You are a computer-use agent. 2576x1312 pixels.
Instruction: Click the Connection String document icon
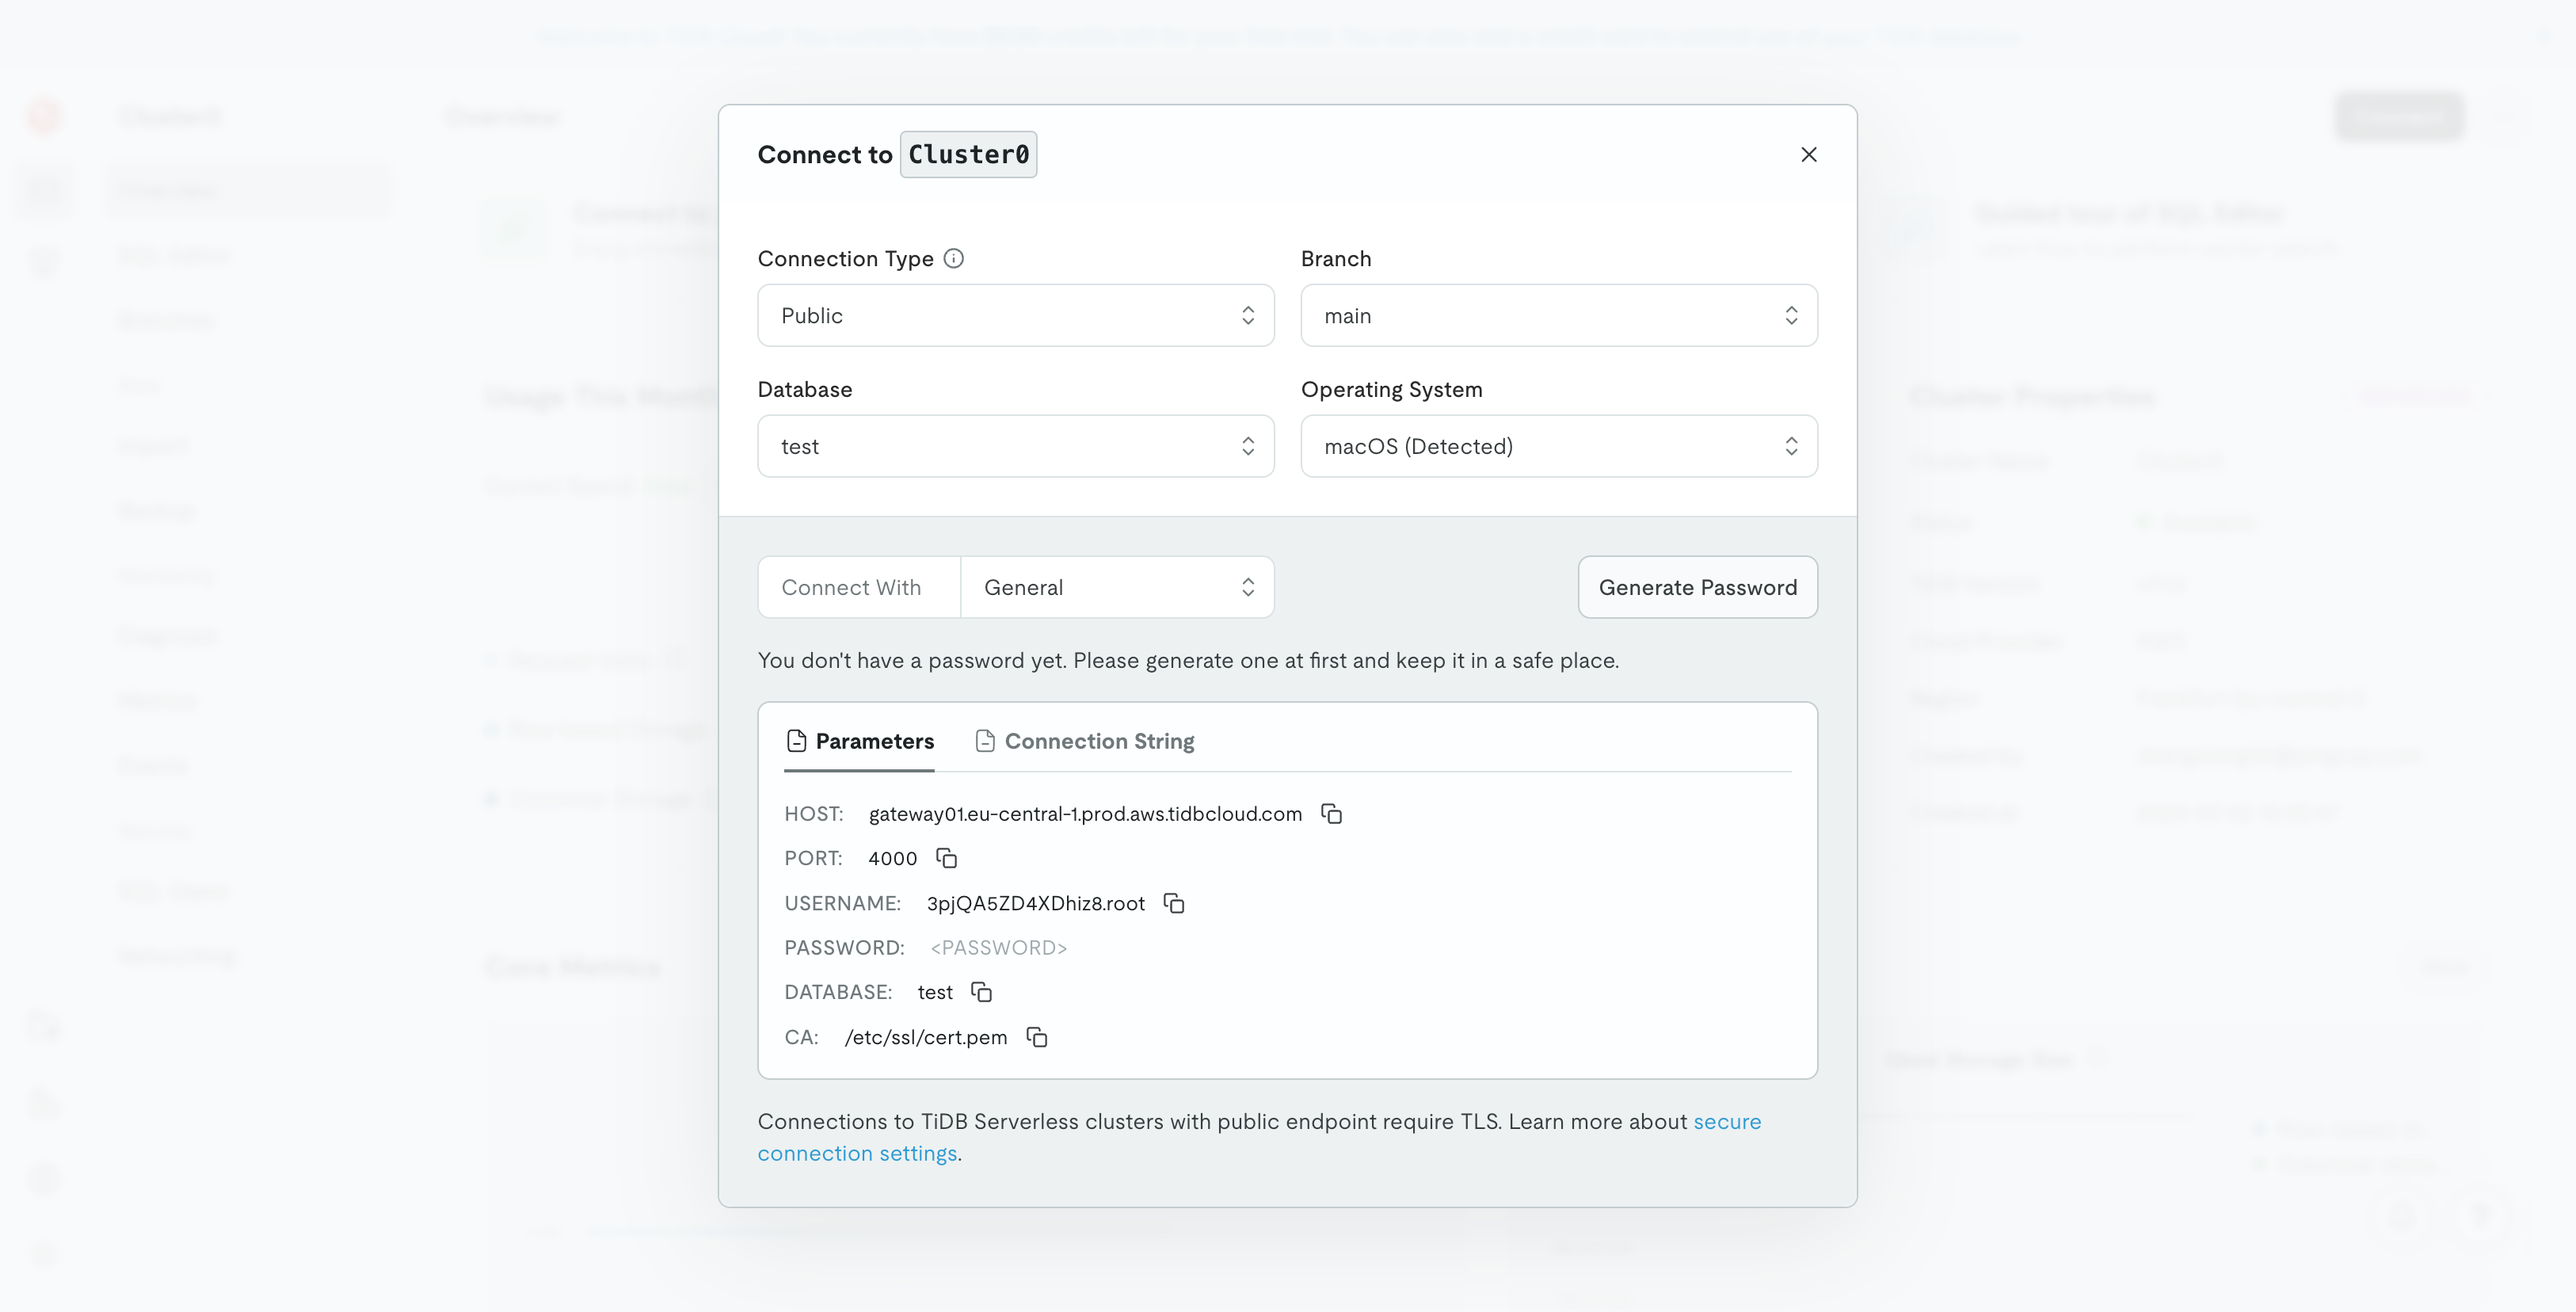(985, 741)
